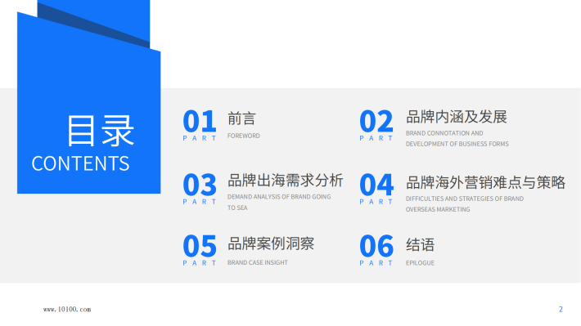This screenshot has width=581, height=326.
Task: Click the 品牌海外营销难点与策略 section title
Action: 486,182
